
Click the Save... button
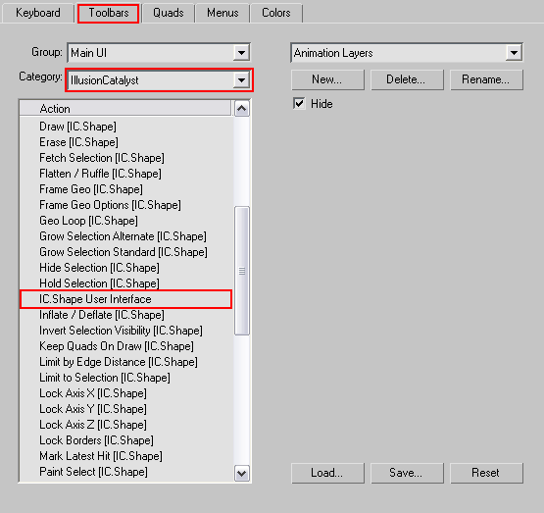pyautogui.click(x=408, y=473)
